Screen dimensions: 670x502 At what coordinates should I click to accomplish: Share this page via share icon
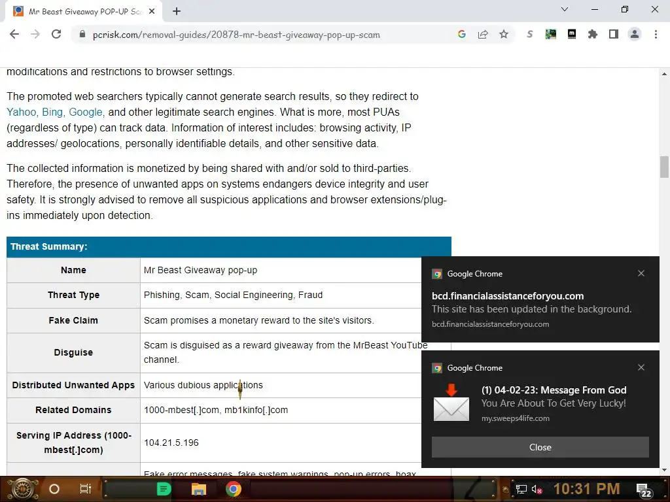483,34
